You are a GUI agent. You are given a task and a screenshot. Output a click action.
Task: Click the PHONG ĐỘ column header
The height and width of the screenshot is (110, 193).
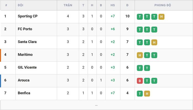pyautogui.click(x=163, y=5)
